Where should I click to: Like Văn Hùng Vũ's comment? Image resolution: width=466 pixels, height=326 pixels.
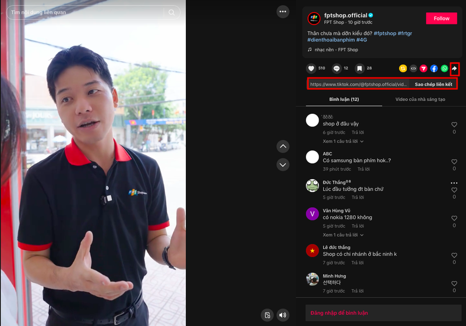tap(454, 218)
